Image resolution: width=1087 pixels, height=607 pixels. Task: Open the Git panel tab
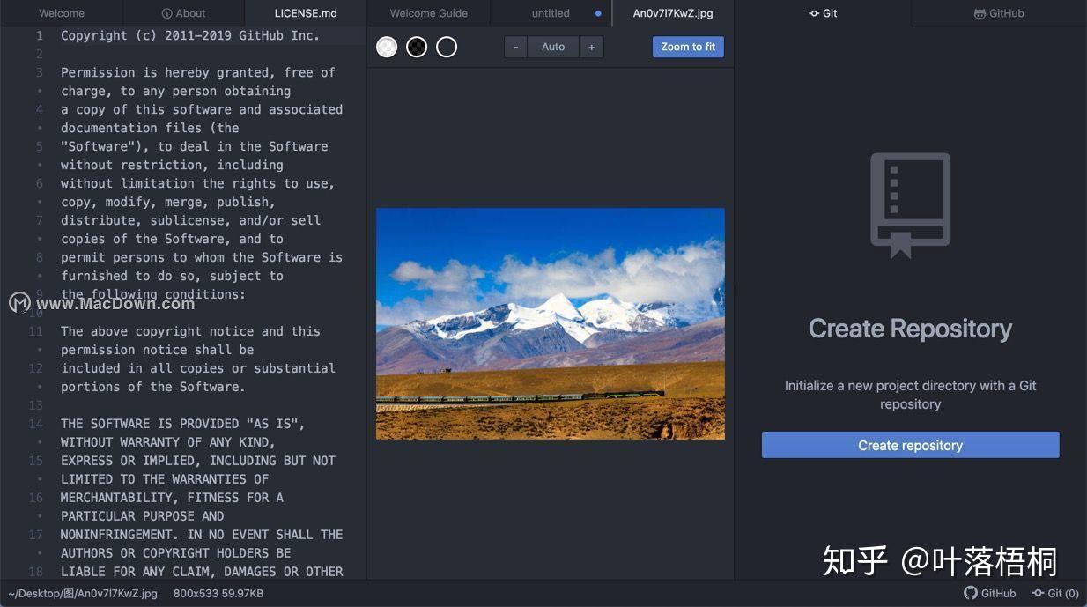[x=823, y=13]
